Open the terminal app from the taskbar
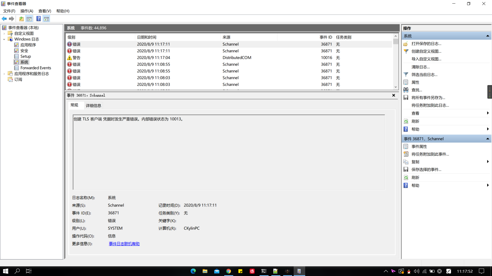This screenshot has width=492, height=276. coord(264,271)
